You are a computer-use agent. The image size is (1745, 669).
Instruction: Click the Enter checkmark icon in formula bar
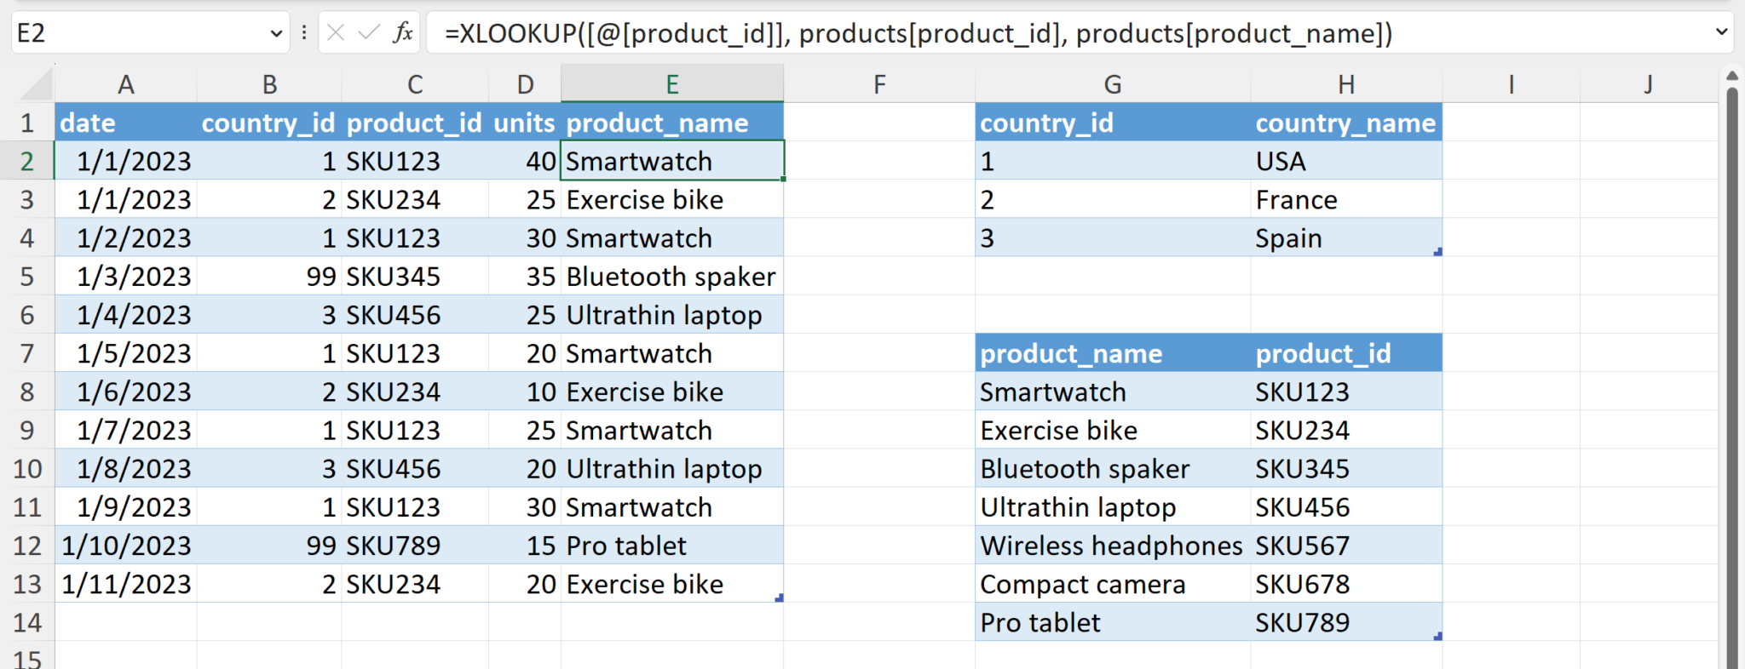[369, 33]
